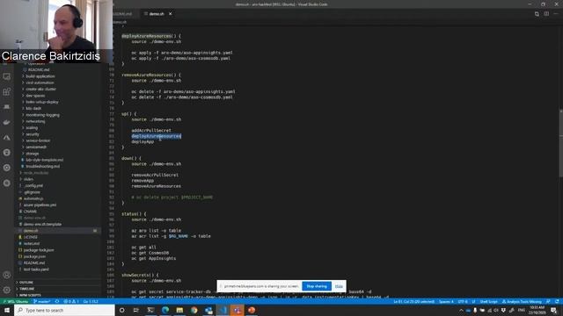Open PowerPoint from the taskbar
563x316 pixels.
click(252, 310)
